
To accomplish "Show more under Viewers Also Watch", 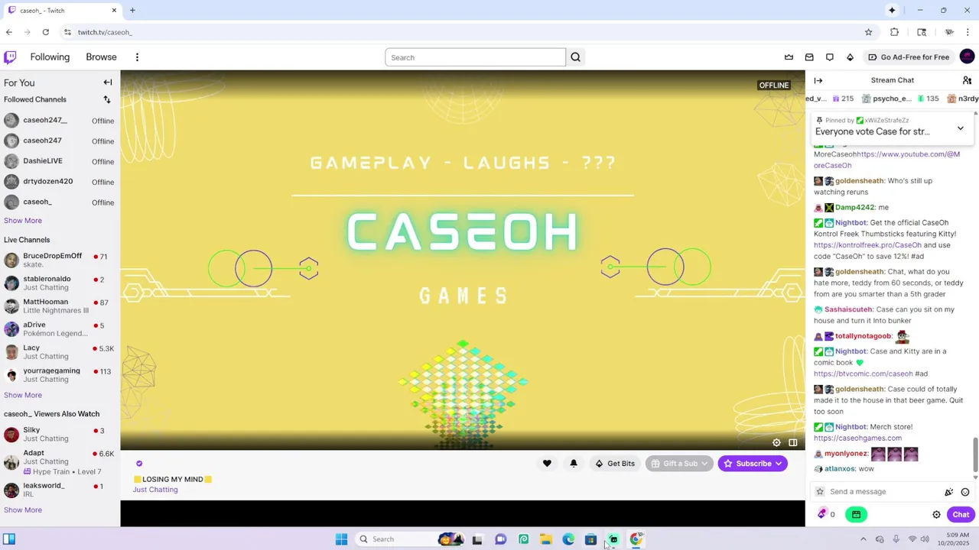I will 23,510.
